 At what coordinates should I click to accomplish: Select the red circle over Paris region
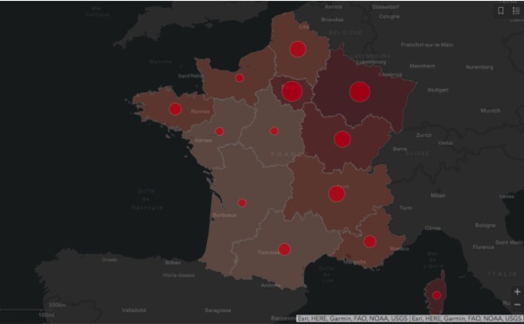pos(292,91)
